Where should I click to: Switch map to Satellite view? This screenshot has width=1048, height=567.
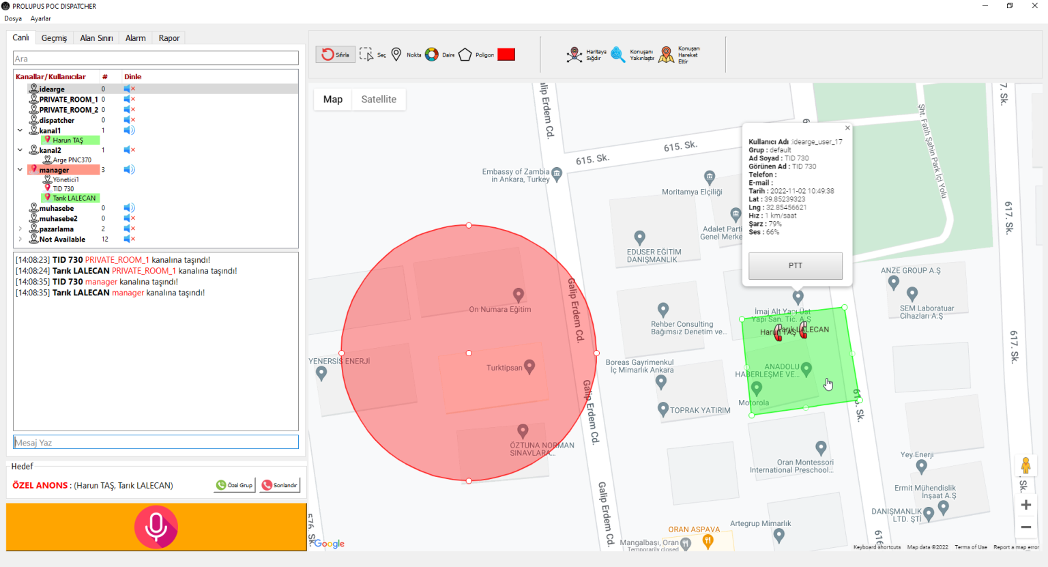(379, 99)
